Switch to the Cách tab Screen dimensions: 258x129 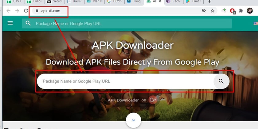click(x=174, y=2)
